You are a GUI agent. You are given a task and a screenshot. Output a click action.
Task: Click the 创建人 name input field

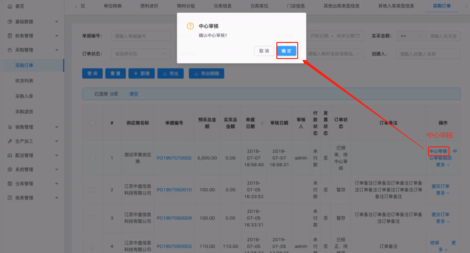point(428,54)
